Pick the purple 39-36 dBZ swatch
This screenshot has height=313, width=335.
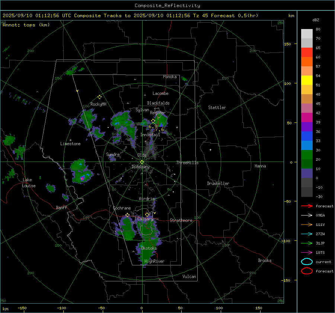click(x=307, y=127)
